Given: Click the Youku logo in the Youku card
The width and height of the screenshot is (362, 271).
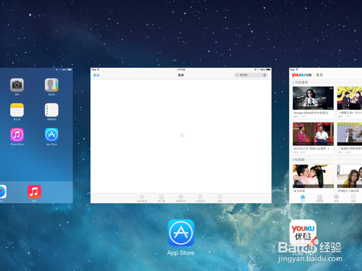Looking at the screenshot, I should [x=302, y=75].
